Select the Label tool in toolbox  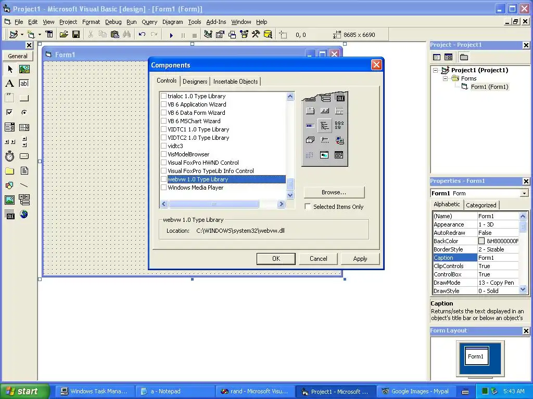[x=10, y=84]
